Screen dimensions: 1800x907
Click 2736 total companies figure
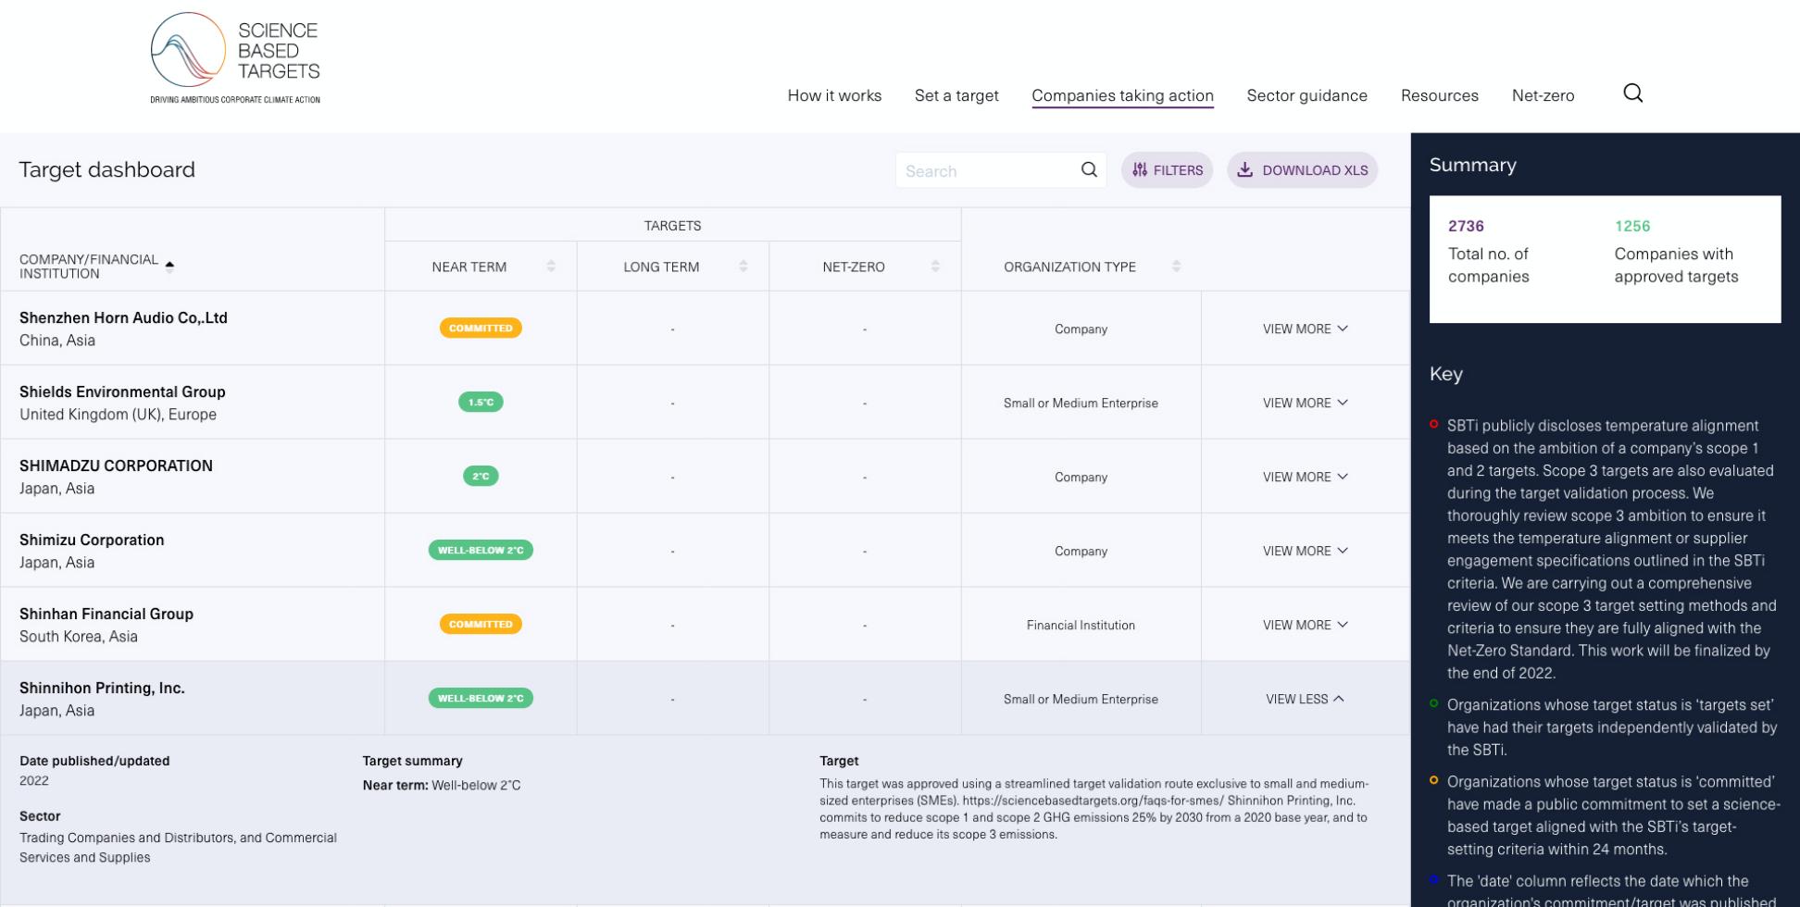pyautogui.click(x=1466, y=226)
